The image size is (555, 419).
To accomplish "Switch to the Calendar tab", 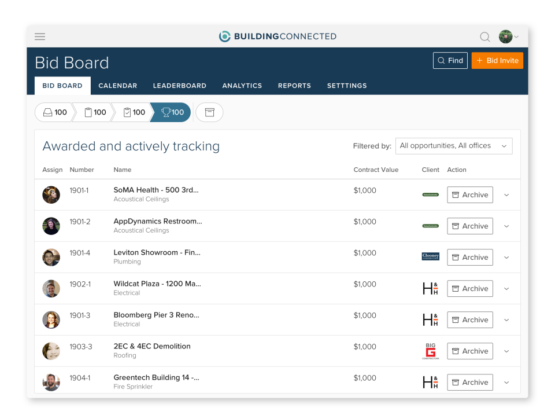I will point(117,86).
